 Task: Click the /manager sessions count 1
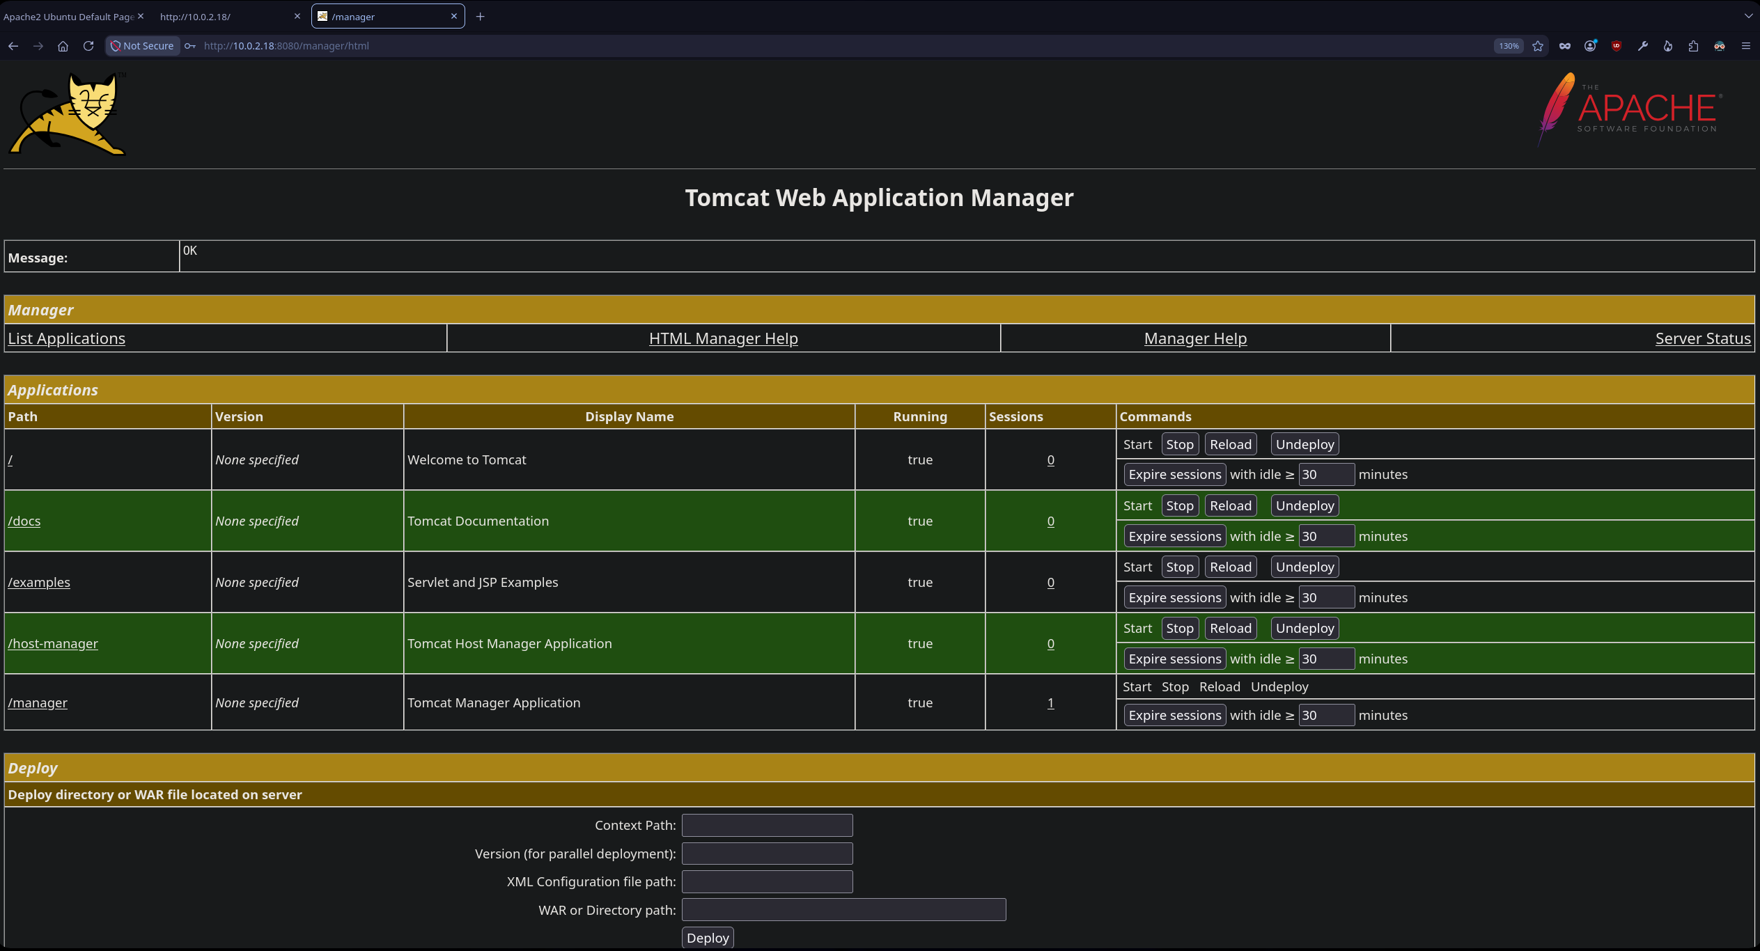pos(1050,702)
